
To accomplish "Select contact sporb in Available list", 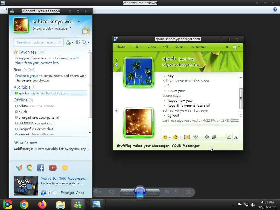I will click(x=49, y=93).
